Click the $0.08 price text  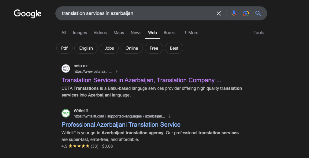pyautogui.click(x=107, y=146)
